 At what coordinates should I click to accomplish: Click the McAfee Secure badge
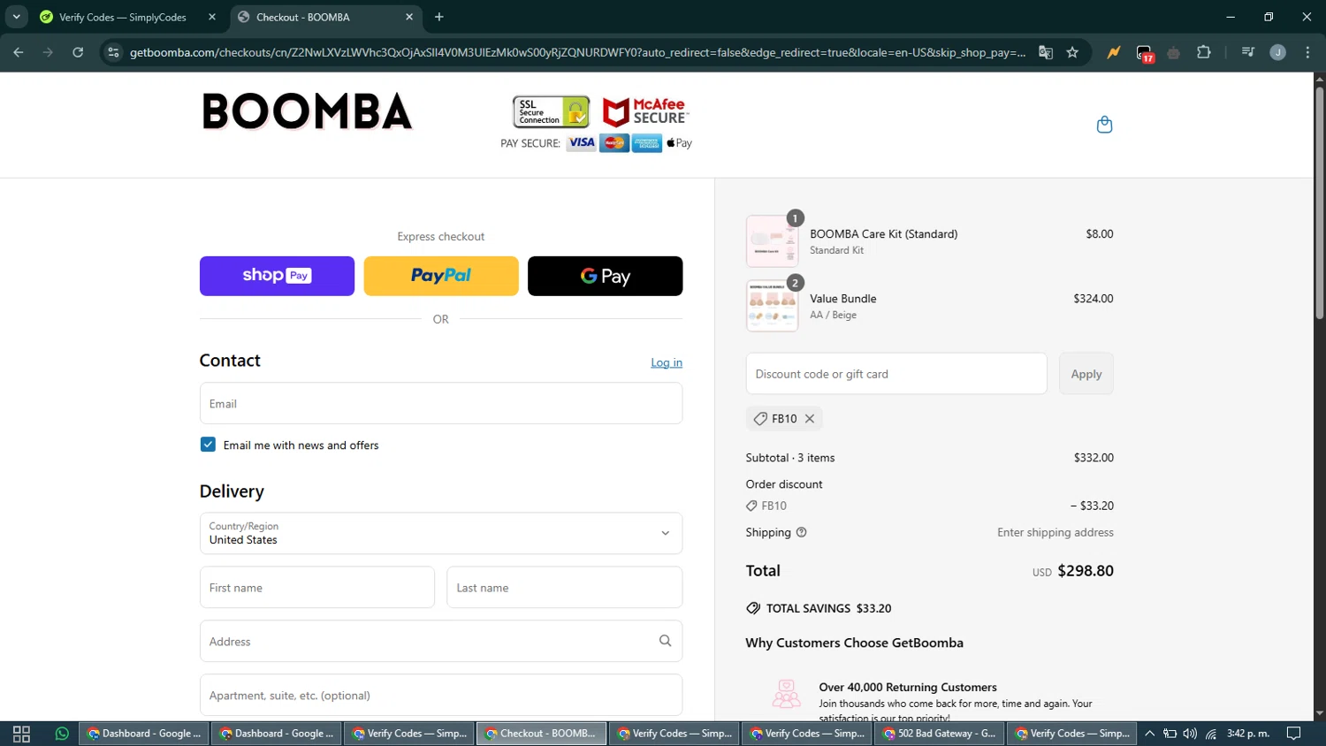[645, 111]
